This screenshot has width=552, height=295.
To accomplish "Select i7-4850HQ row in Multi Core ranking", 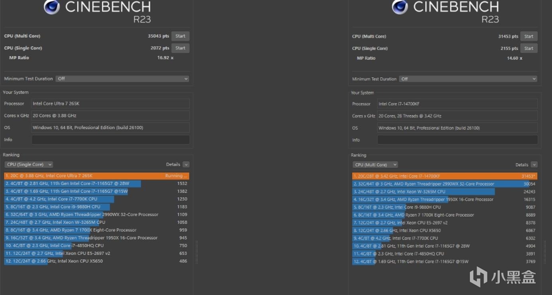I will [445, 254].
